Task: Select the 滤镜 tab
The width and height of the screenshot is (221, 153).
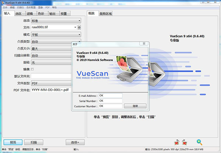Action: (30, 14)
